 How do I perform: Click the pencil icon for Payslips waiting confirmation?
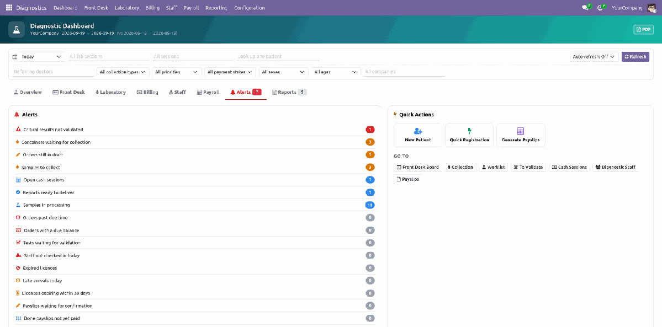click(18, 305)
